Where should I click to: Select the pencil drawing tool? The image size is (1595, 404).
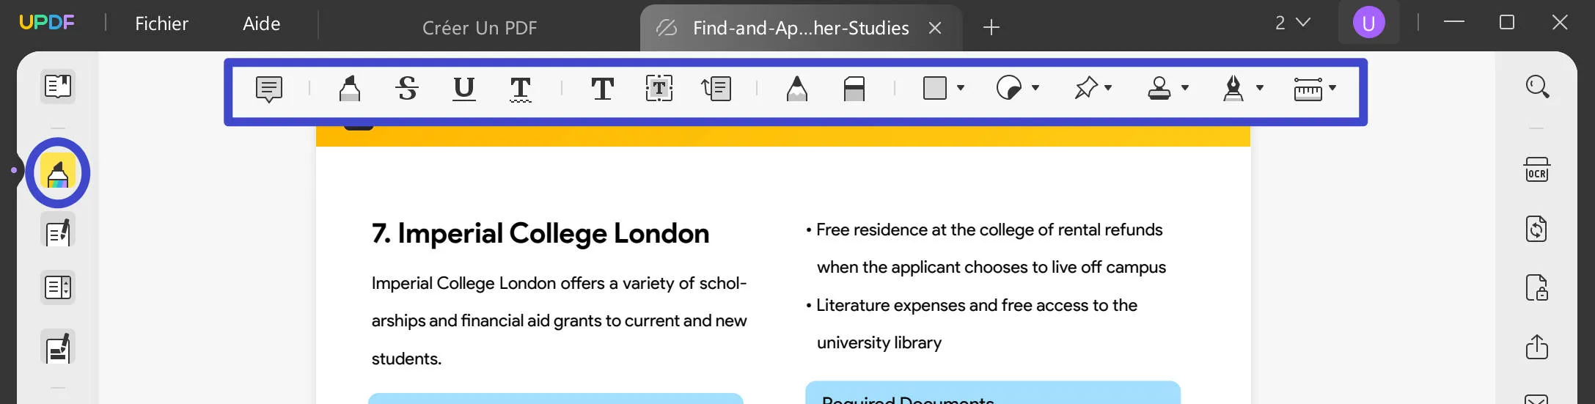(797, 89)
